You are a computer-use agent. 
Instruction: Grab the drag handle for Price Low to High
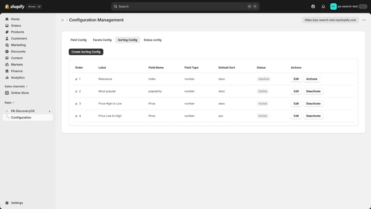76,116
